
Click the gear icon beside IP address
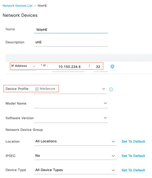(x=112, y=67)
